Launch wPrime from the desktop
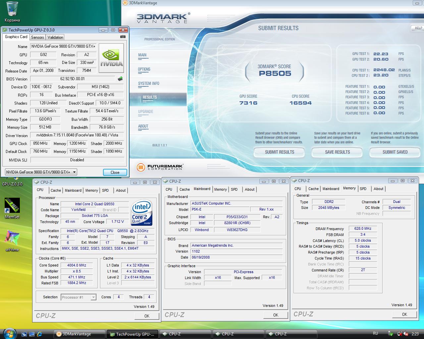 pos(12,241)
